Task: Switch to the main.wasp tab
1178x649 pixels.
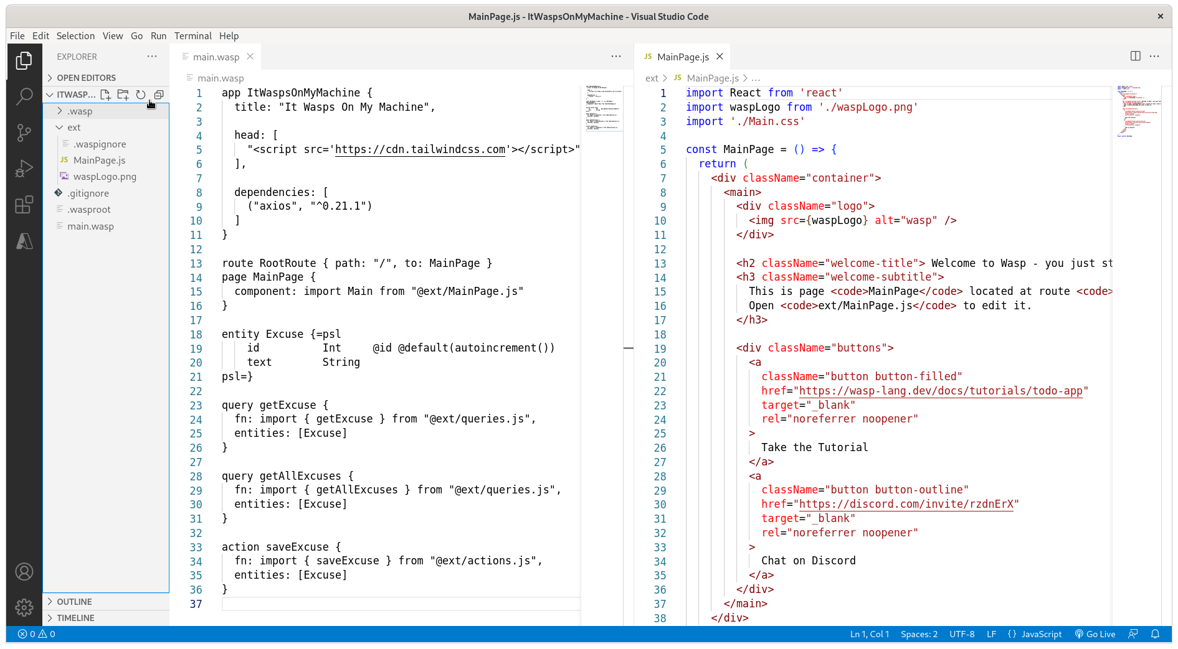Action: [216, 57]
